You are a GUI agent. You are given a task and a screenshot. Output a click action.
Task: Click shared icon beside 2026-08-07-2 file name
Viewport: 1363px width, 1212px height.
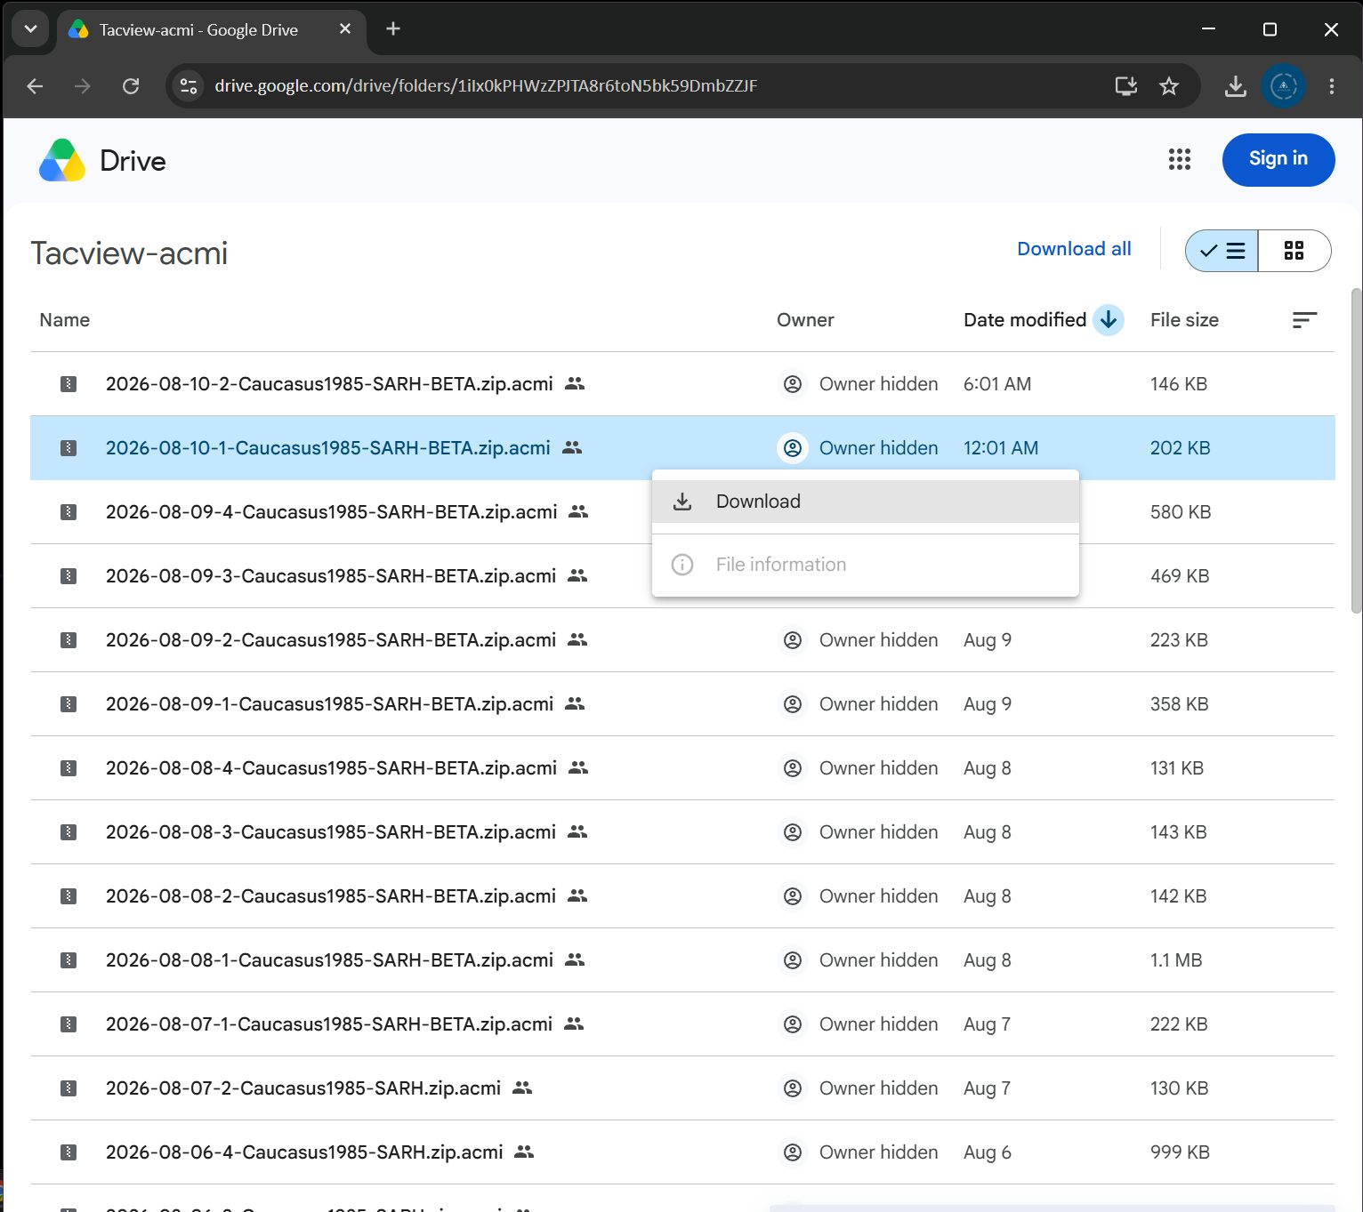coord(522,1088)
